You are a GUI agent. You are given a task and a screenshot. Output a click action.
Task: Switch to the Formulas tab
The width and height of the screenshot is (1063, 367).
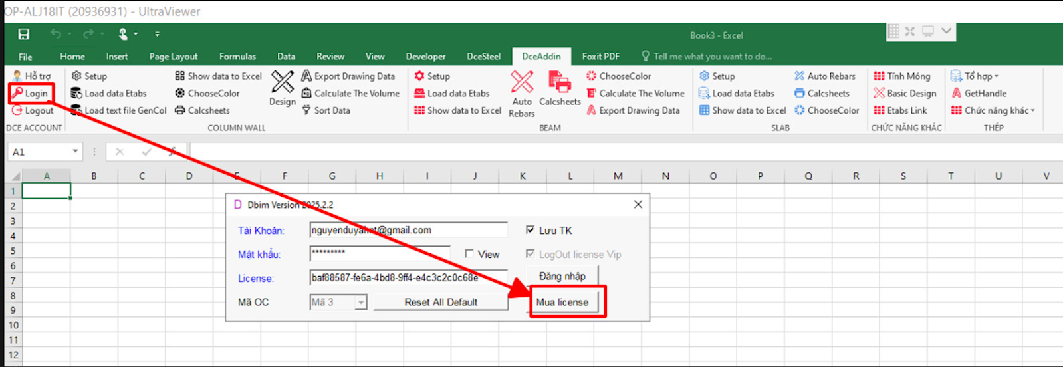pyautogui.click(x=237, y=57)
